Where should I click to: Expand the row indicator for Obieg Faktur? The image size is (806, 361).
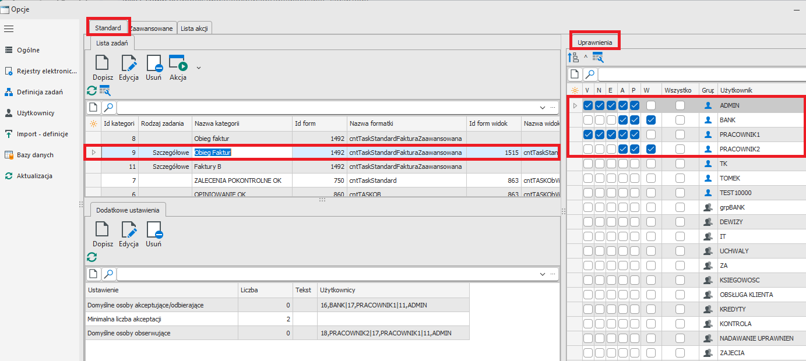(93, 153)
